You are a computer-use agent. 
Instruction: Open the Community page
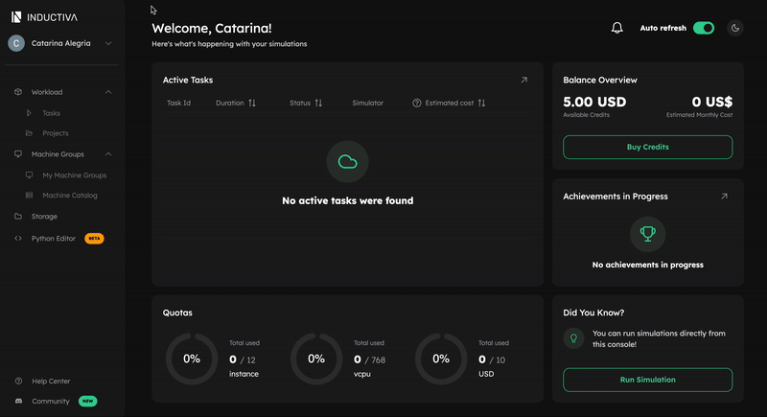point(50,401)
